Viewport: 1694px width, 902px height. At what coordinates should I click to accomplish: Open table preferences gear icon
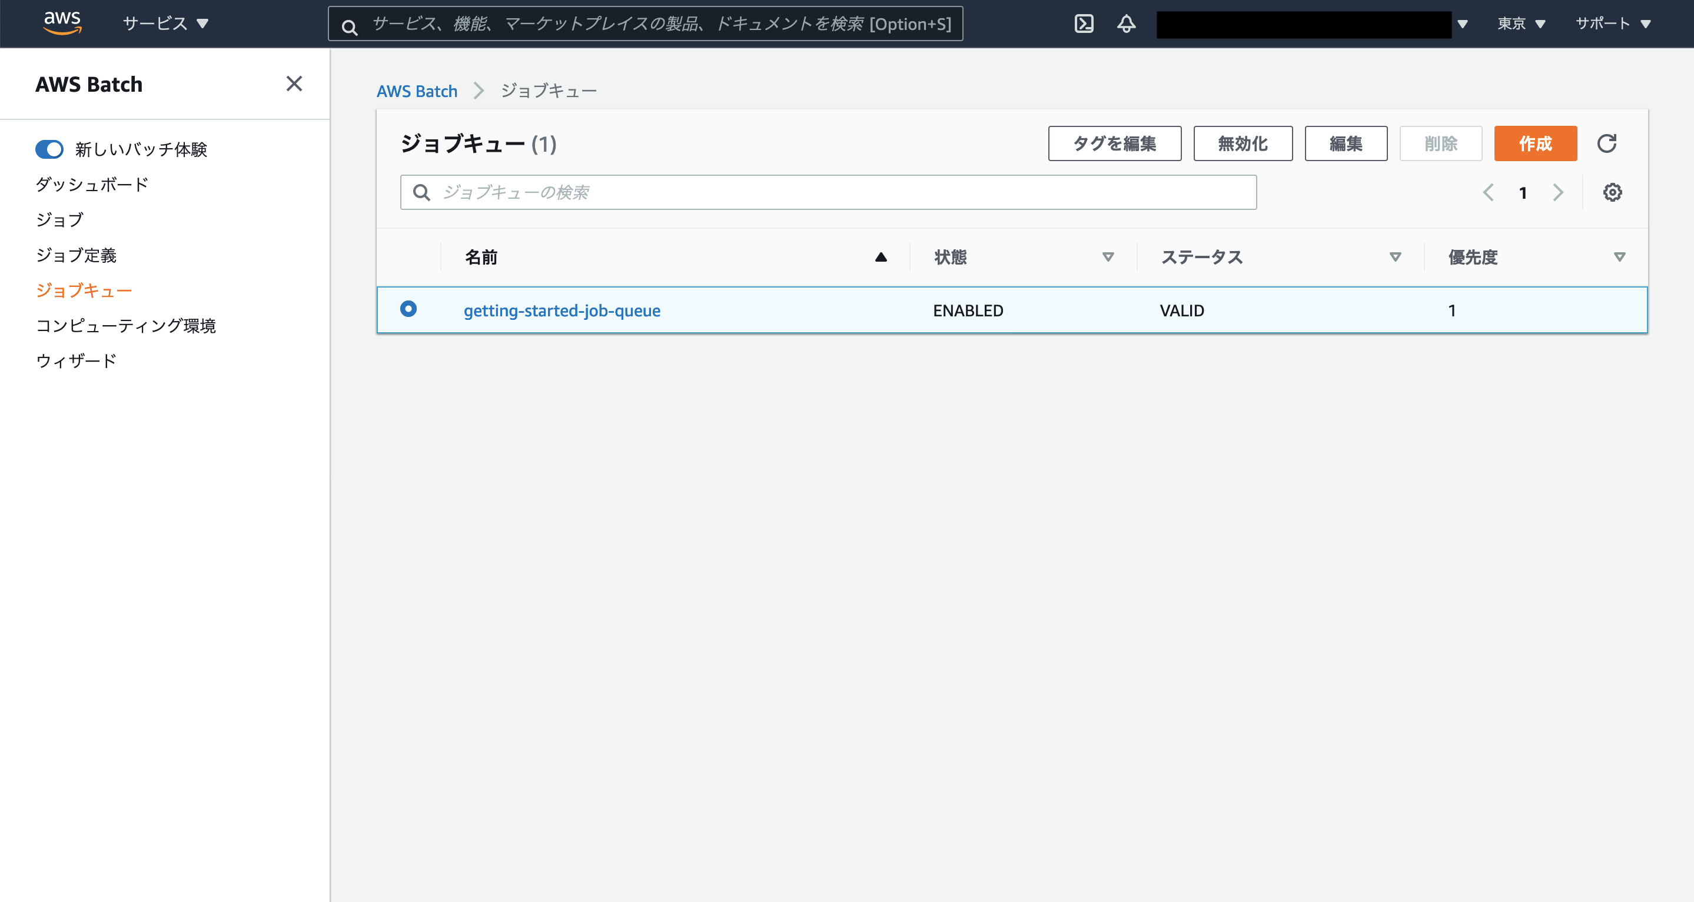1612,192
